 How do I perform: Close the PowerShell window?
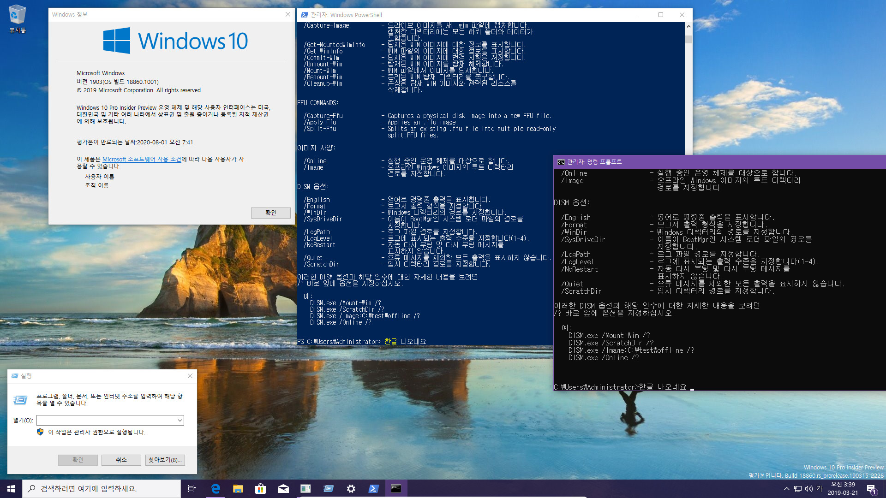click(x=682, y=15)
